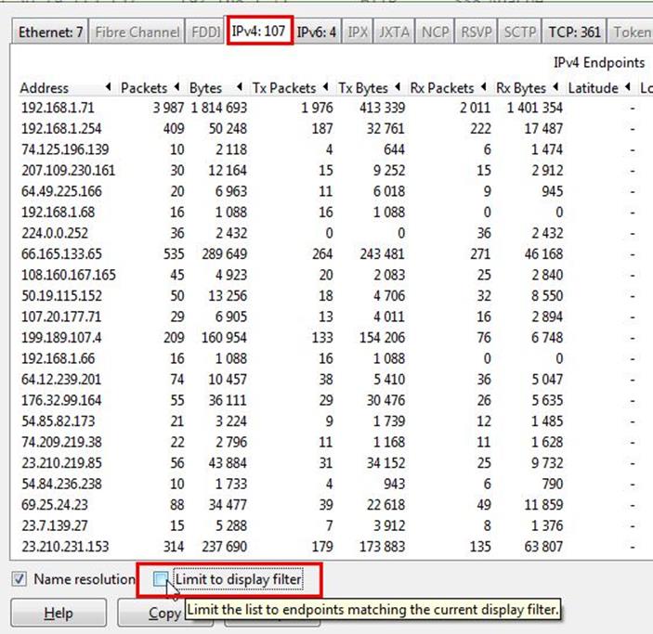This screenshot has width=653, height=634.
Task: Switch to the TCP: 361 tab
Action: 573,32
